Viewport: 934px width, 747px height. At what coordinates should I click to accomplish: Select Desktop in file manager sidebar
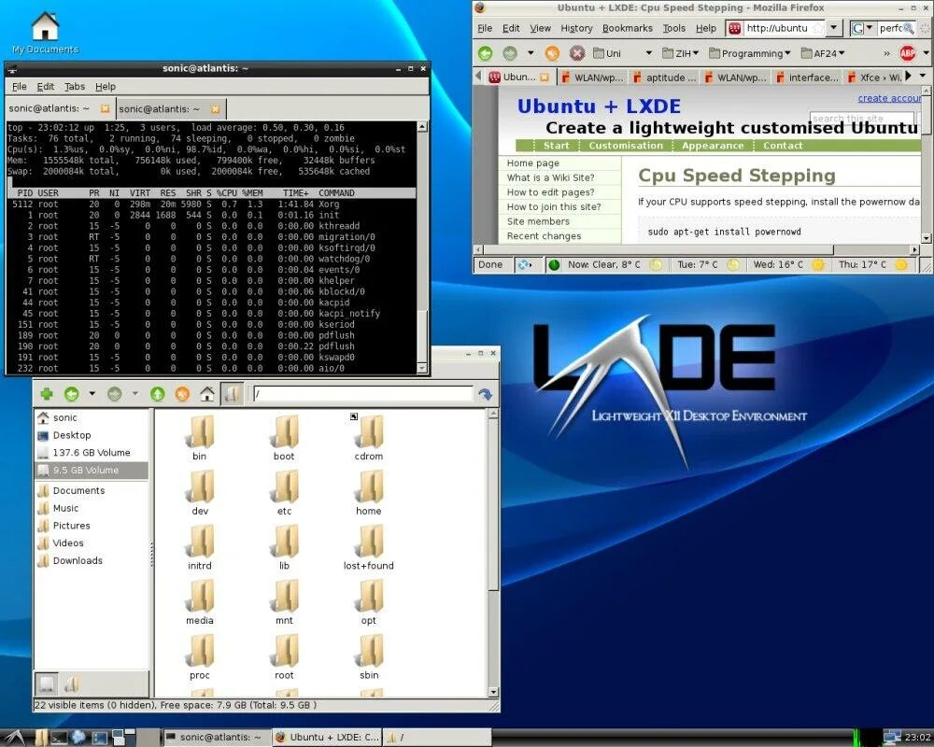pyautogui.click(x=92, y=435)
